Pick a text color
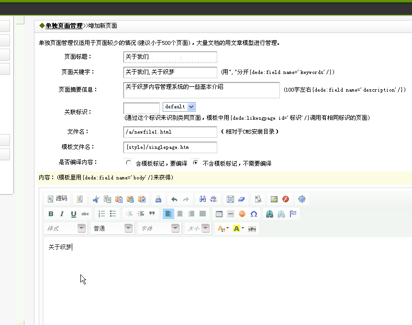The height and width of the screenshot is (325, 412). click(x=223, y=229)
